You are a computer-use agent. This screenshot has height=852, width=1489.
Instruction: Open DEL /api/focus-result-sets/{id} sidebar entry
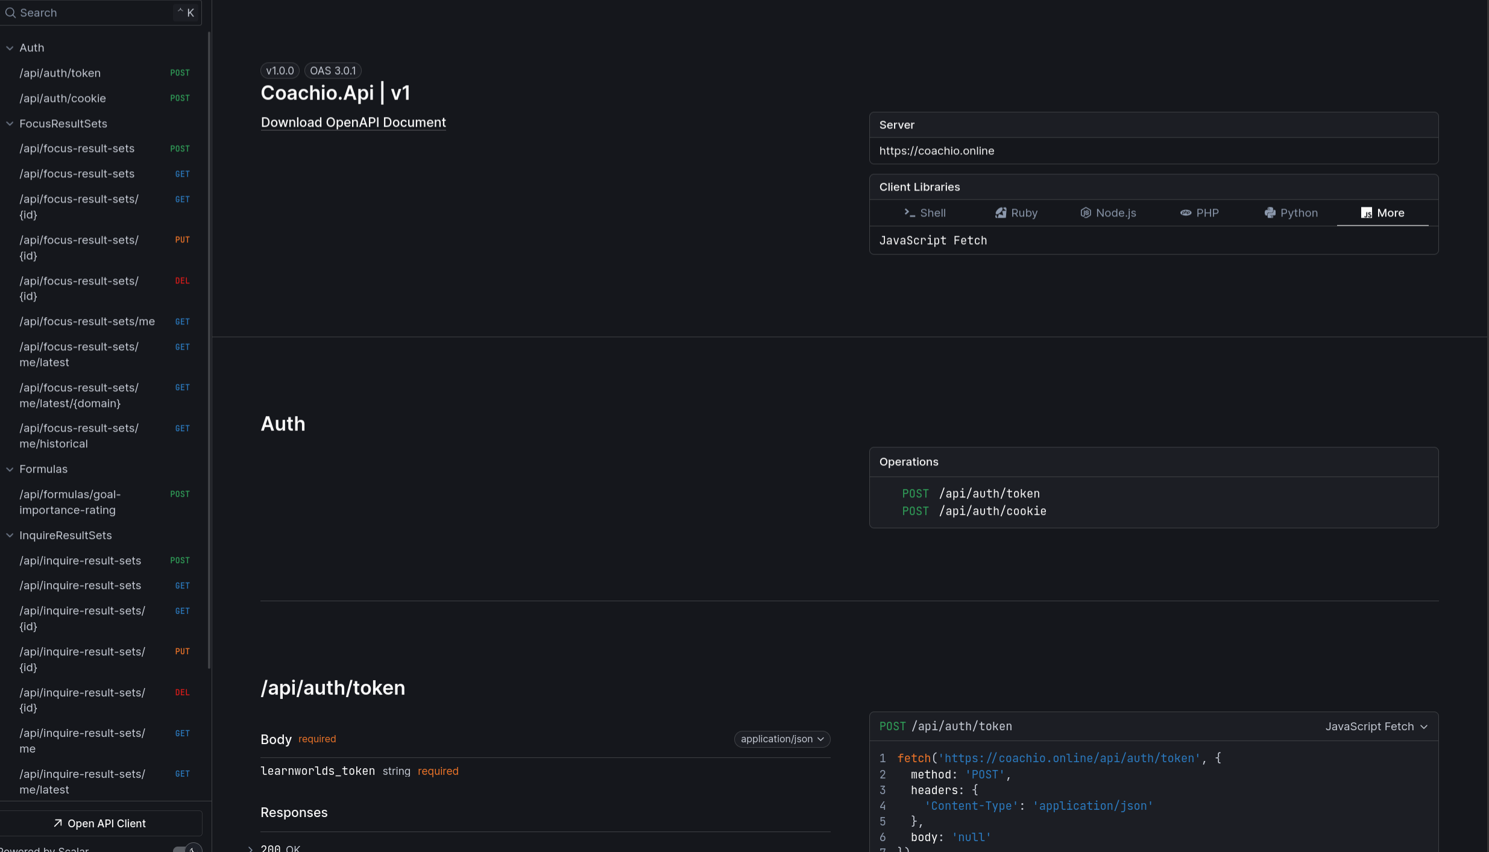coord(104,289)
